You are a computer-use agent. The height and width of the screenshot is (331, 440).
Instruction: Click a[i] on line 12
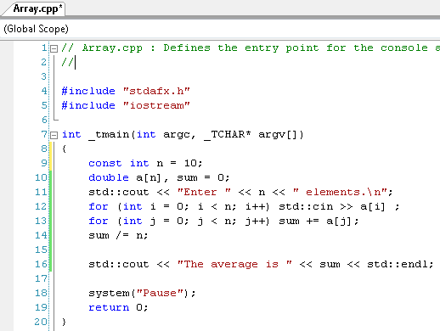coord(373,206)
